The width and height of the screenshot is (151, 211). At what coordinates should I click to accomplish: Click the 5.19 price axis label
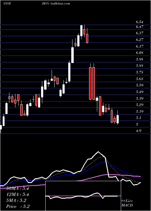pyautogui.click(x=140, y=112)
